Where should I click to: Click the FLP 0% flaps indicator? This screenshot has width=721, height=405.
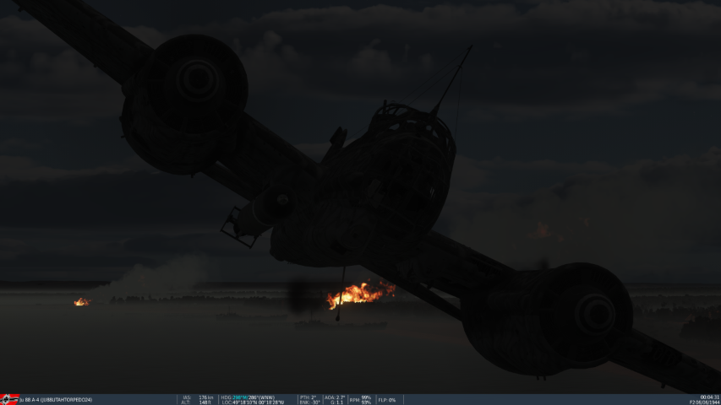pos(387,400)
